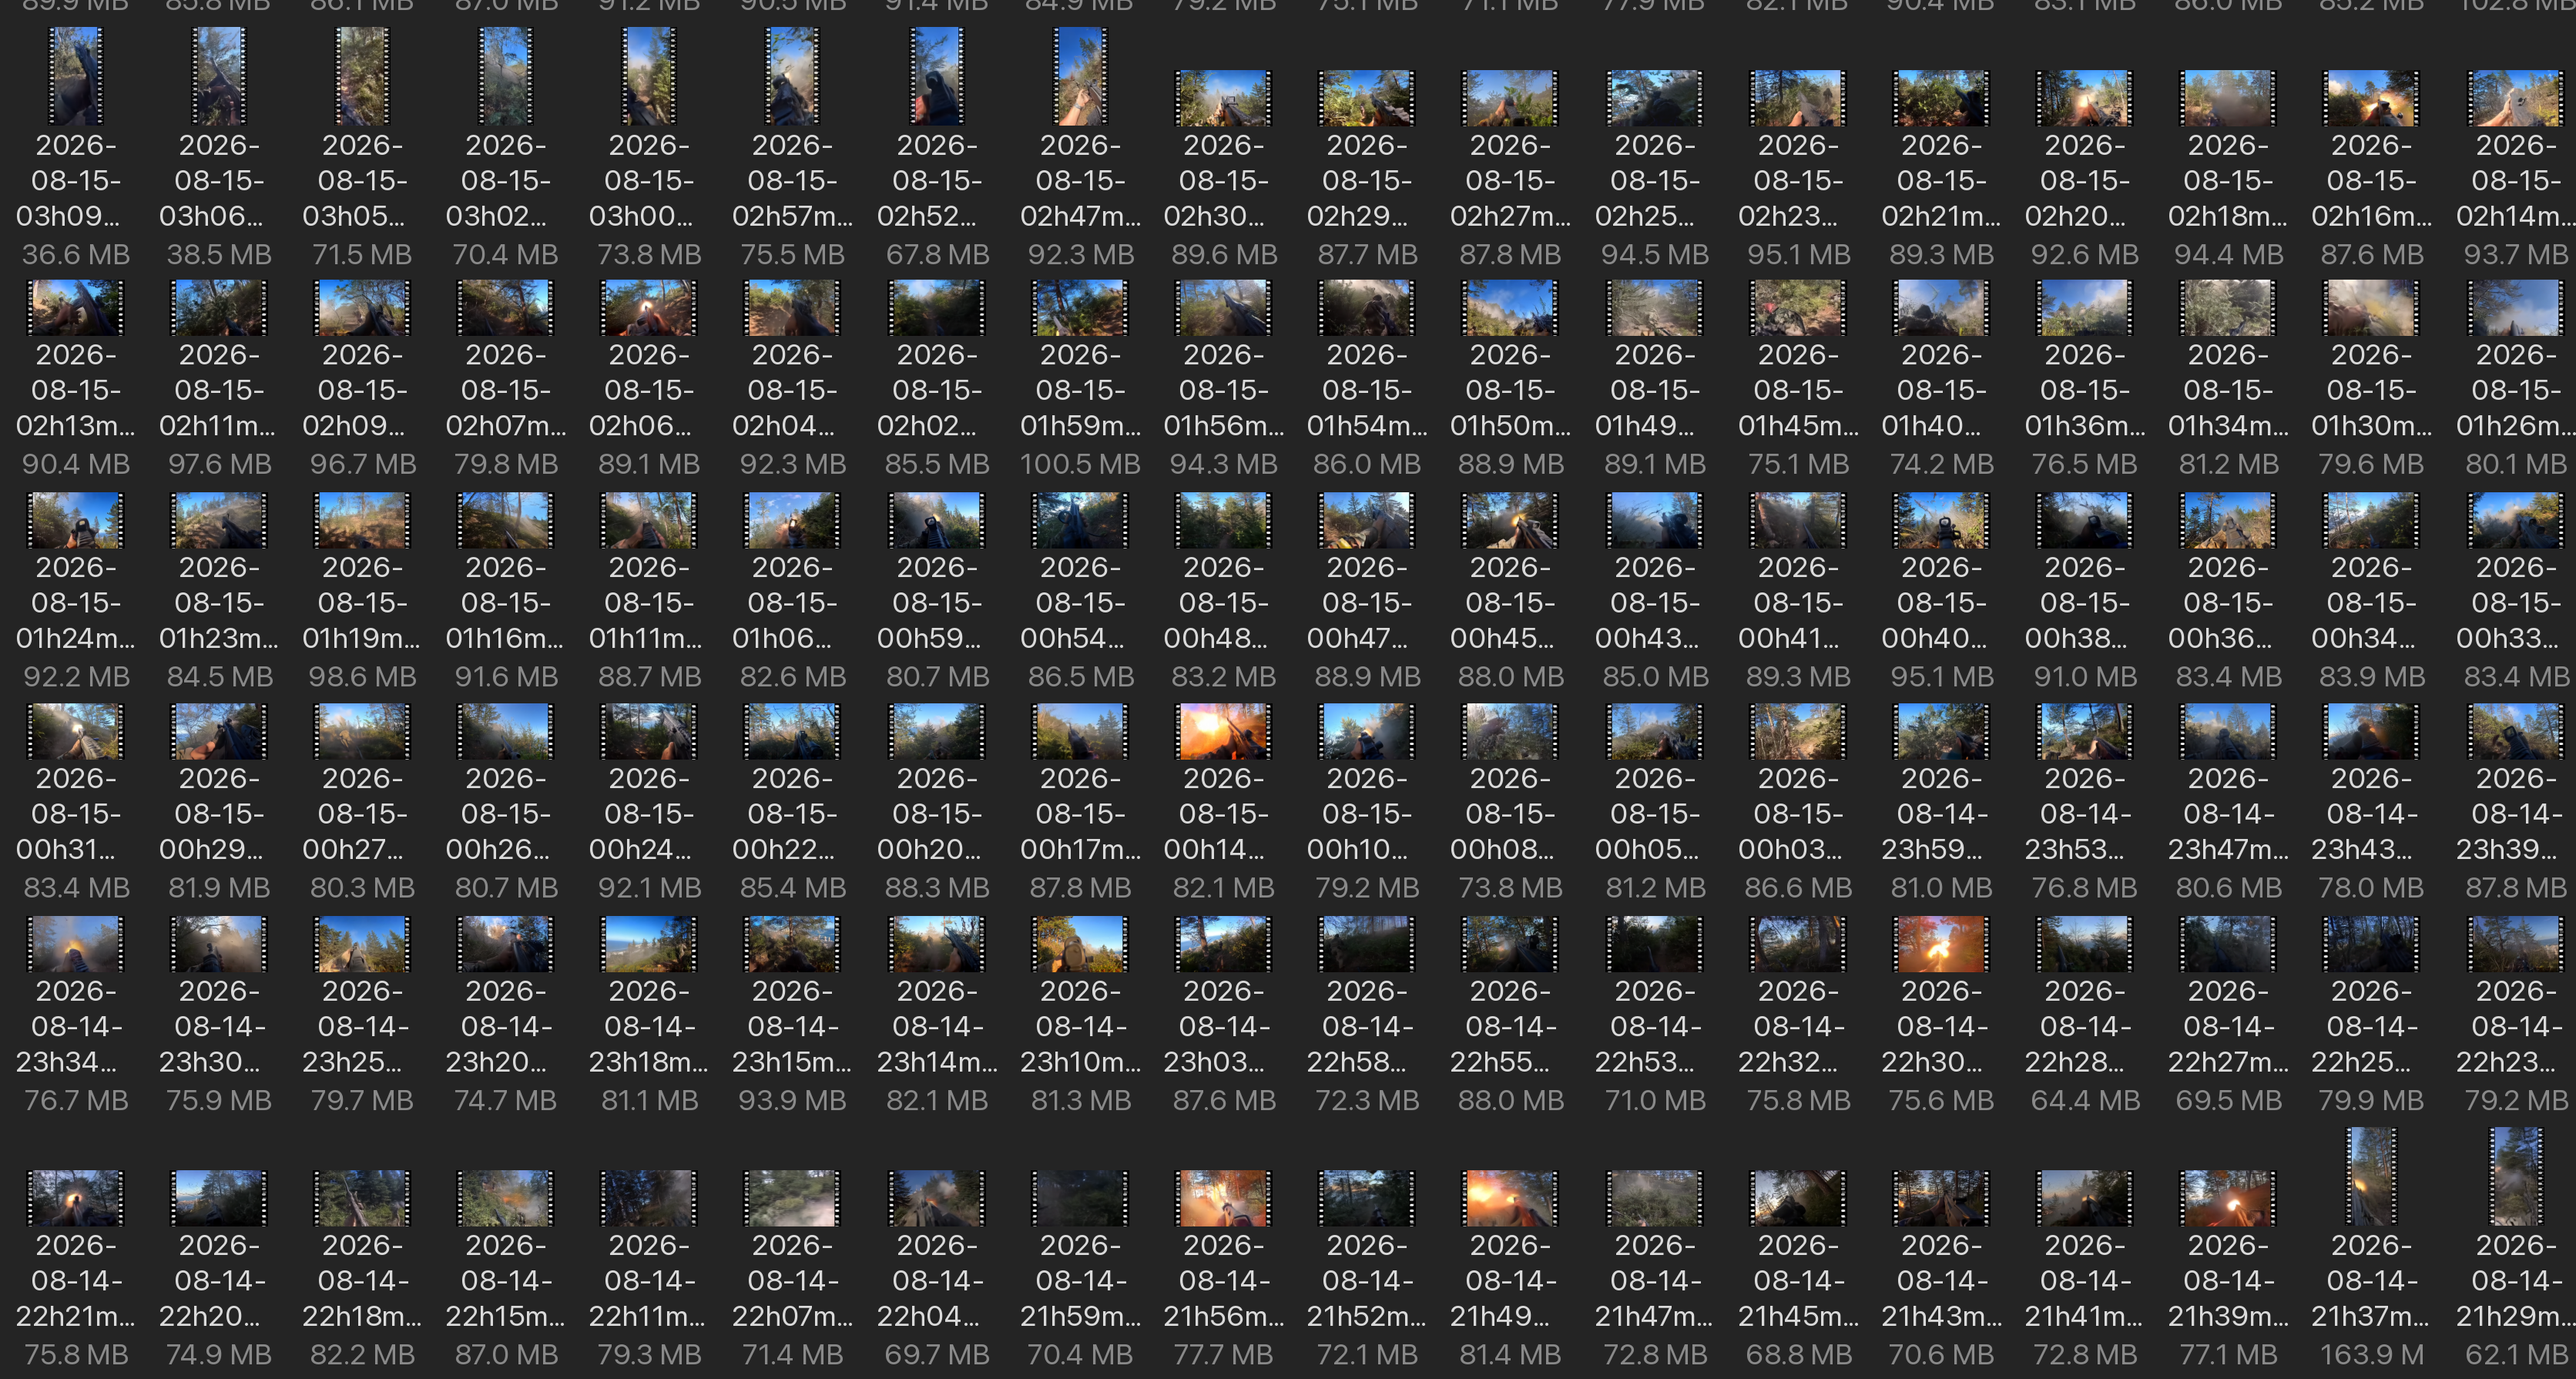Choose the 2026-08-14-21h56m video thumbnail
The height and width of the screenshot is (1379, 2576).
coord(1224,1198)
